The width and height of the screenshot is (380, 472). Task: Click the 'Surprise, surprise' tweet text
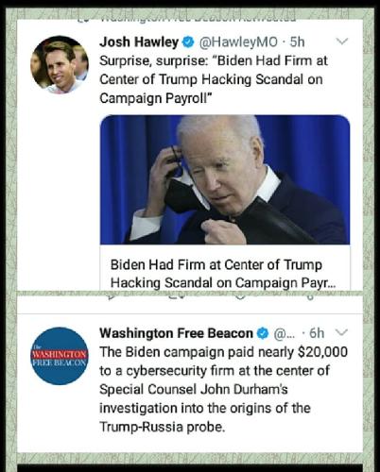pyautogui.click(x=214, y=79)
